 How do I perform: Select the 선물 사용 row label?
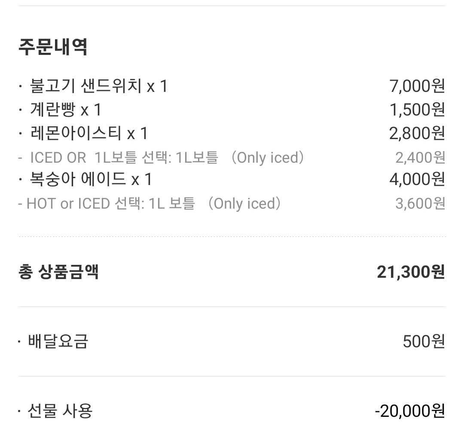point(61,411)
